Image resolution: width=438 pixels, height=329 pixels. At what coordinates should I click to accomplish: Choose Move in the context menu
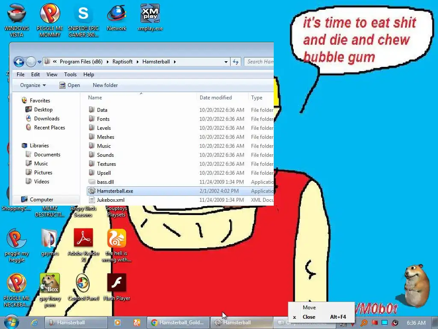321,307
